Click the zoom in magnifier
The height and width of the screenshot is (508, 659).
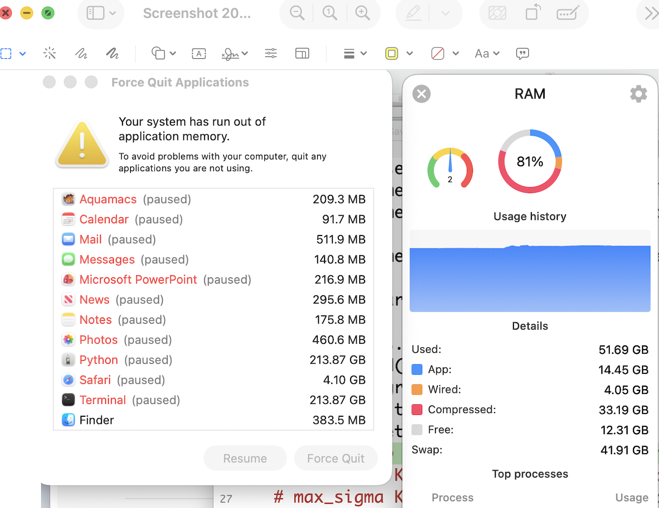click(x=363, y=13)
